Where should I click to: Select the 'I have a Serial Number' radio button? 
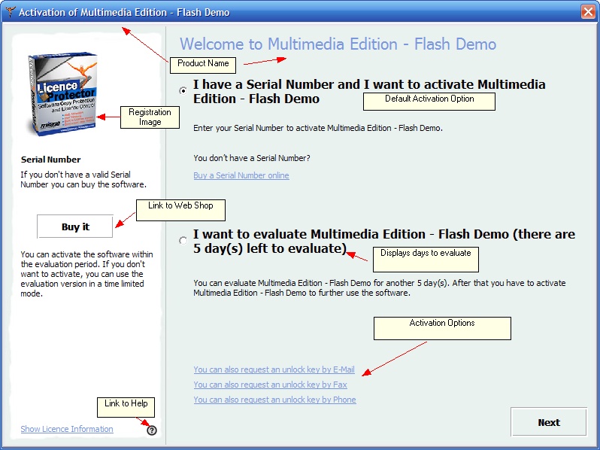(x=183, y=91)
